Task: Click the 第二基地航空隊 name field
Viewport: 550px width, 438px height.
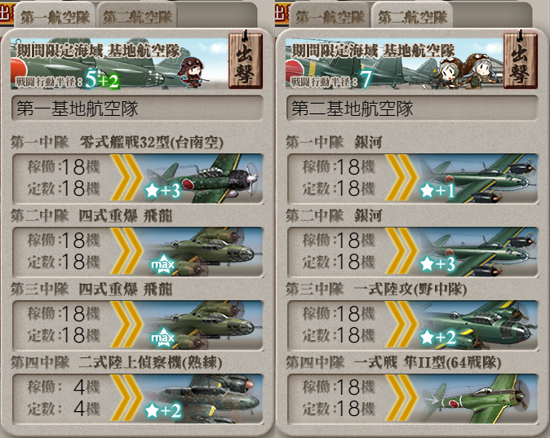Action: (413, 108)
